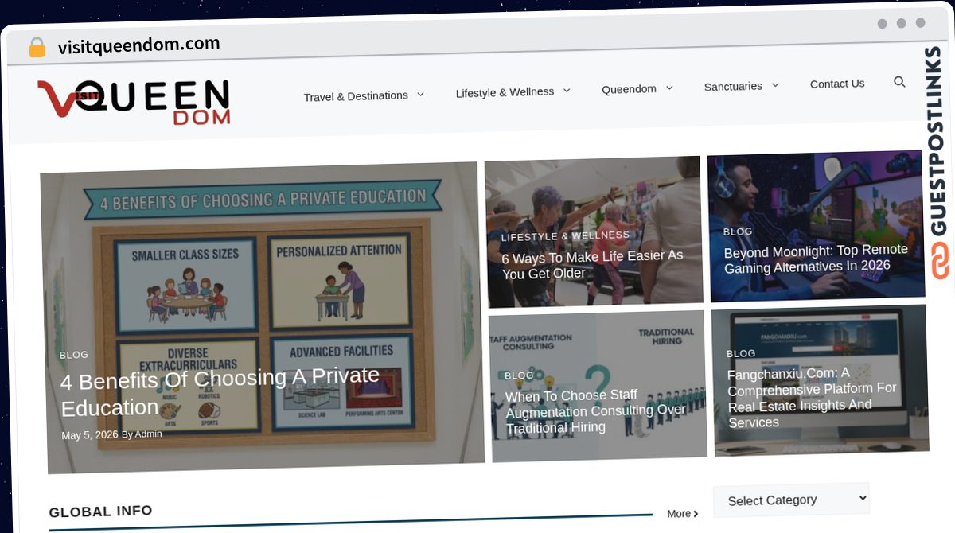Open the Contact Us menu item
The width and height of the screenshot is (955, 533).
(837, 84)
